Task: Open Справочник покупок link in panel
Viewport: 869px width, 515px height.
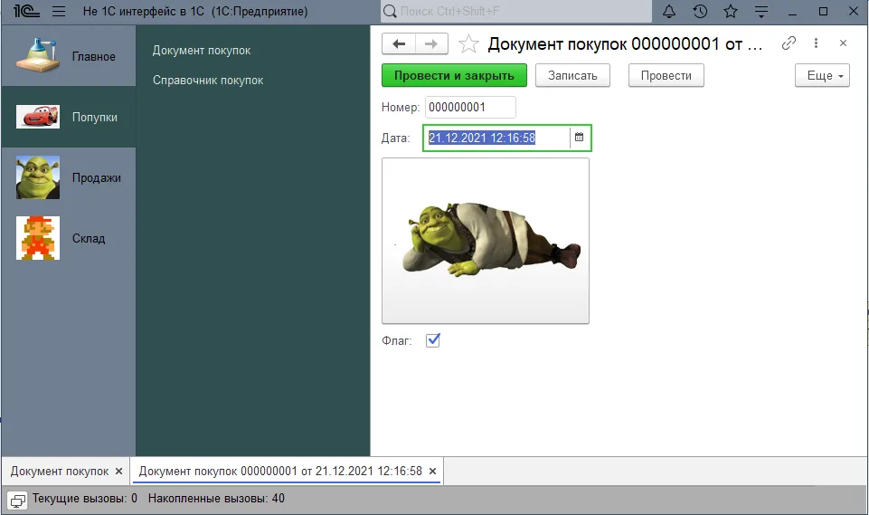Action: click(x=208, y=80)
